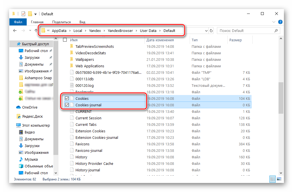
Task: Uncheck the Cookies file checkbox
Action: click(67, 98)
